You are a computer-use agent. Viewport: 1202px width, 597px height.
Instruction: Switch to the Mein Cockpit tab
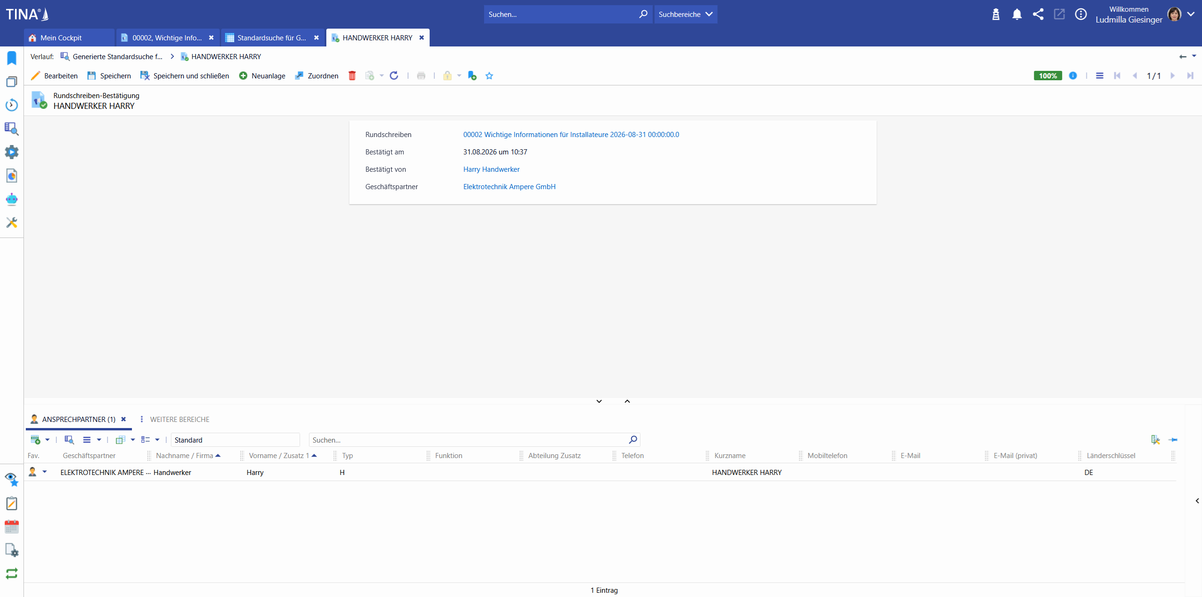point(69,38)
